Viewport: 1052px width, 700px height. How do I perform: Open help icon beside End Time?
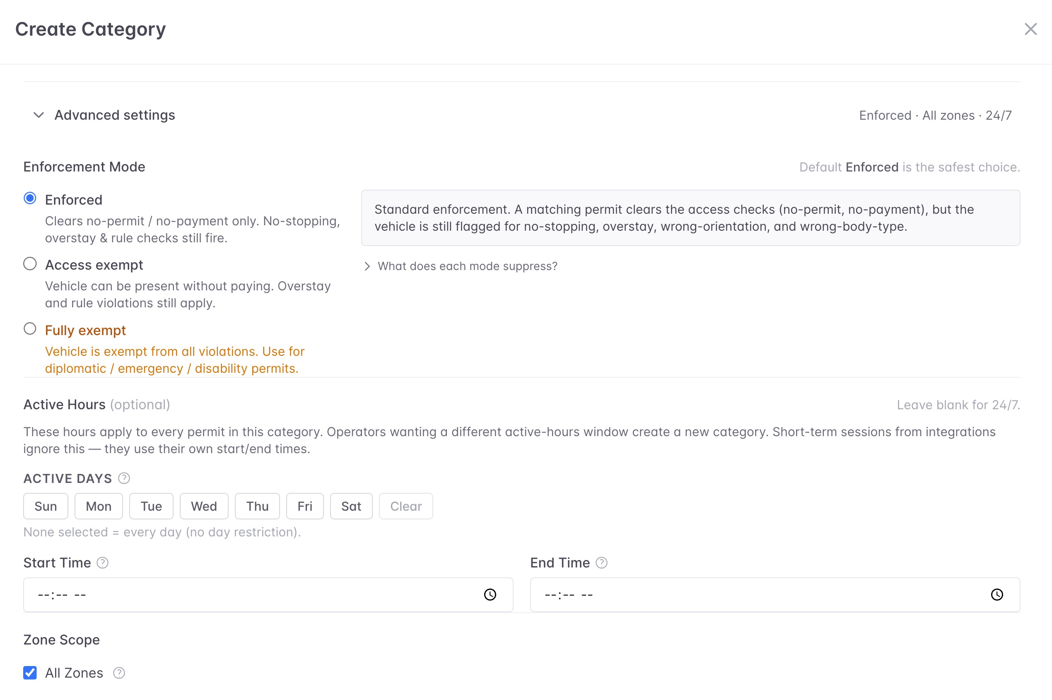coord(602,563)
